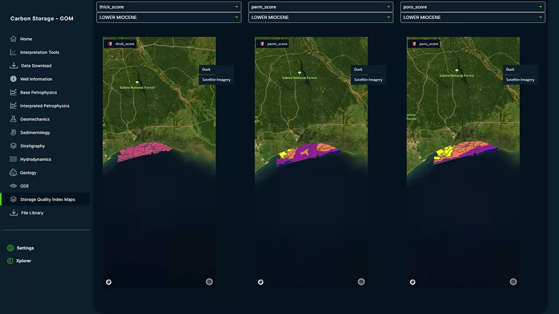Select Satellite Imagery on poro_score map

pyautogui.click(x=520, y=80)
